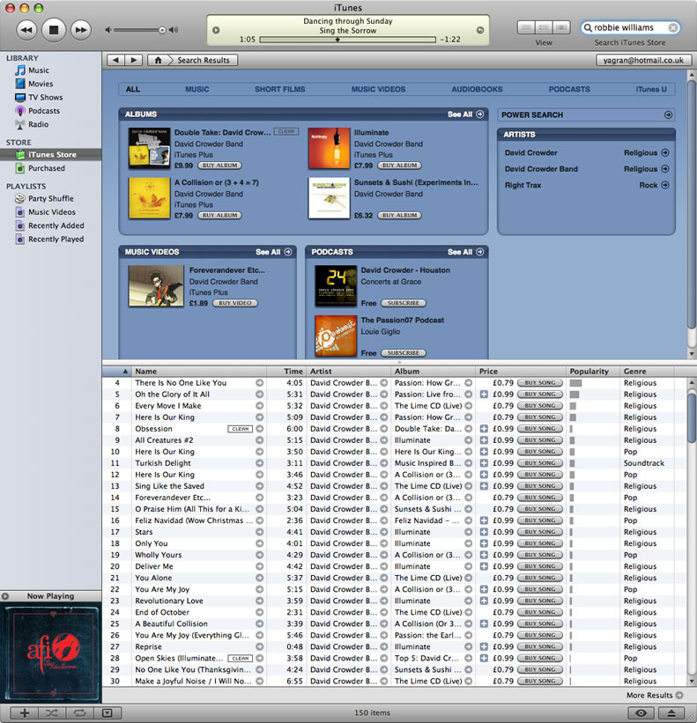
Task: Sort results by Artist column header
Action: (x=348, y=371)
